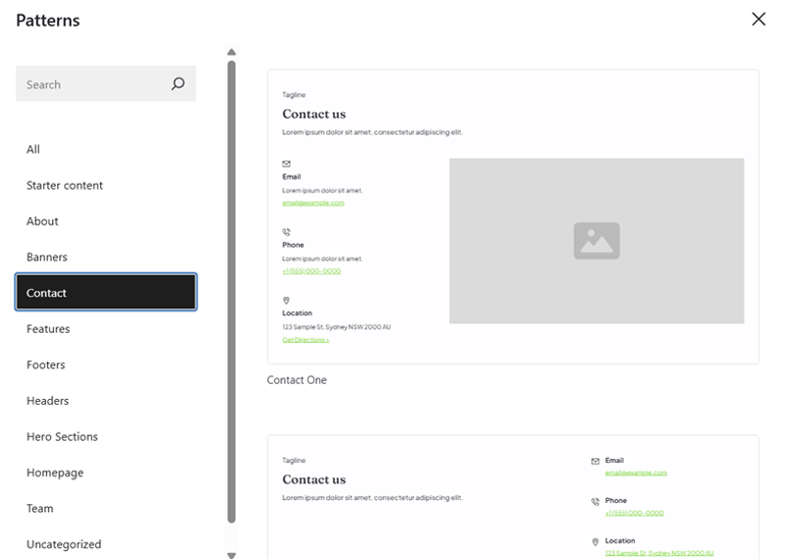The height and width of the screenshot is (559, 786).
Task: Click the search magnifier icon
Action: point(178,84)
